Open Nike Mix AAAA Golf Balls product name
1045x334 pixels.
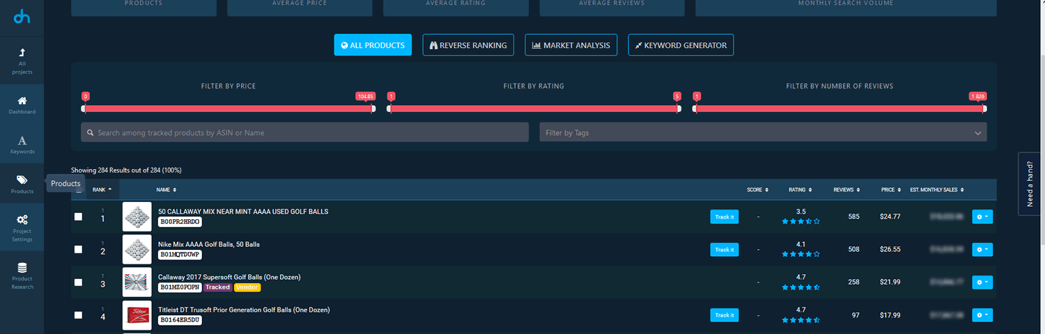pyautogui.click(x=209, y=244)
